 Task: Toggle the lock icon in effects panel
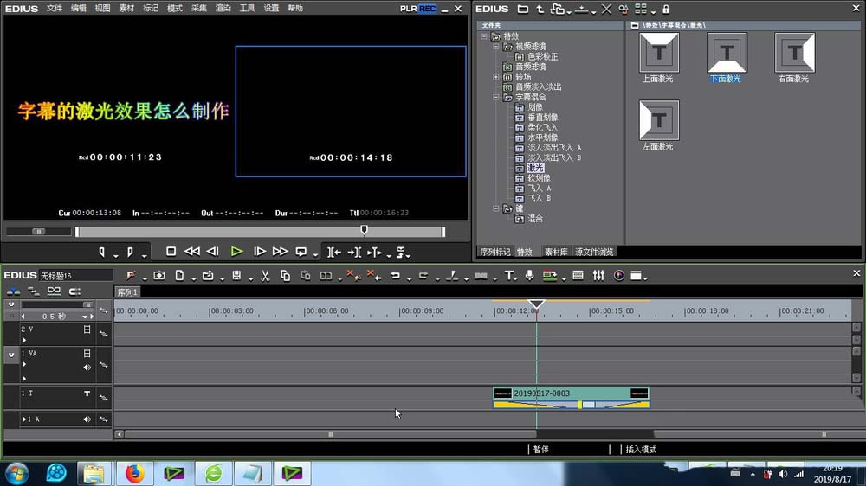[x=666, y=9]
